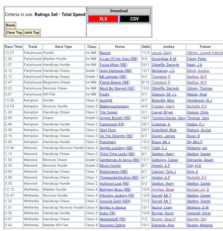Open jockey Twiston-Davies, Sam link
This screenshot has width=223, height=231.
point(168,118)
